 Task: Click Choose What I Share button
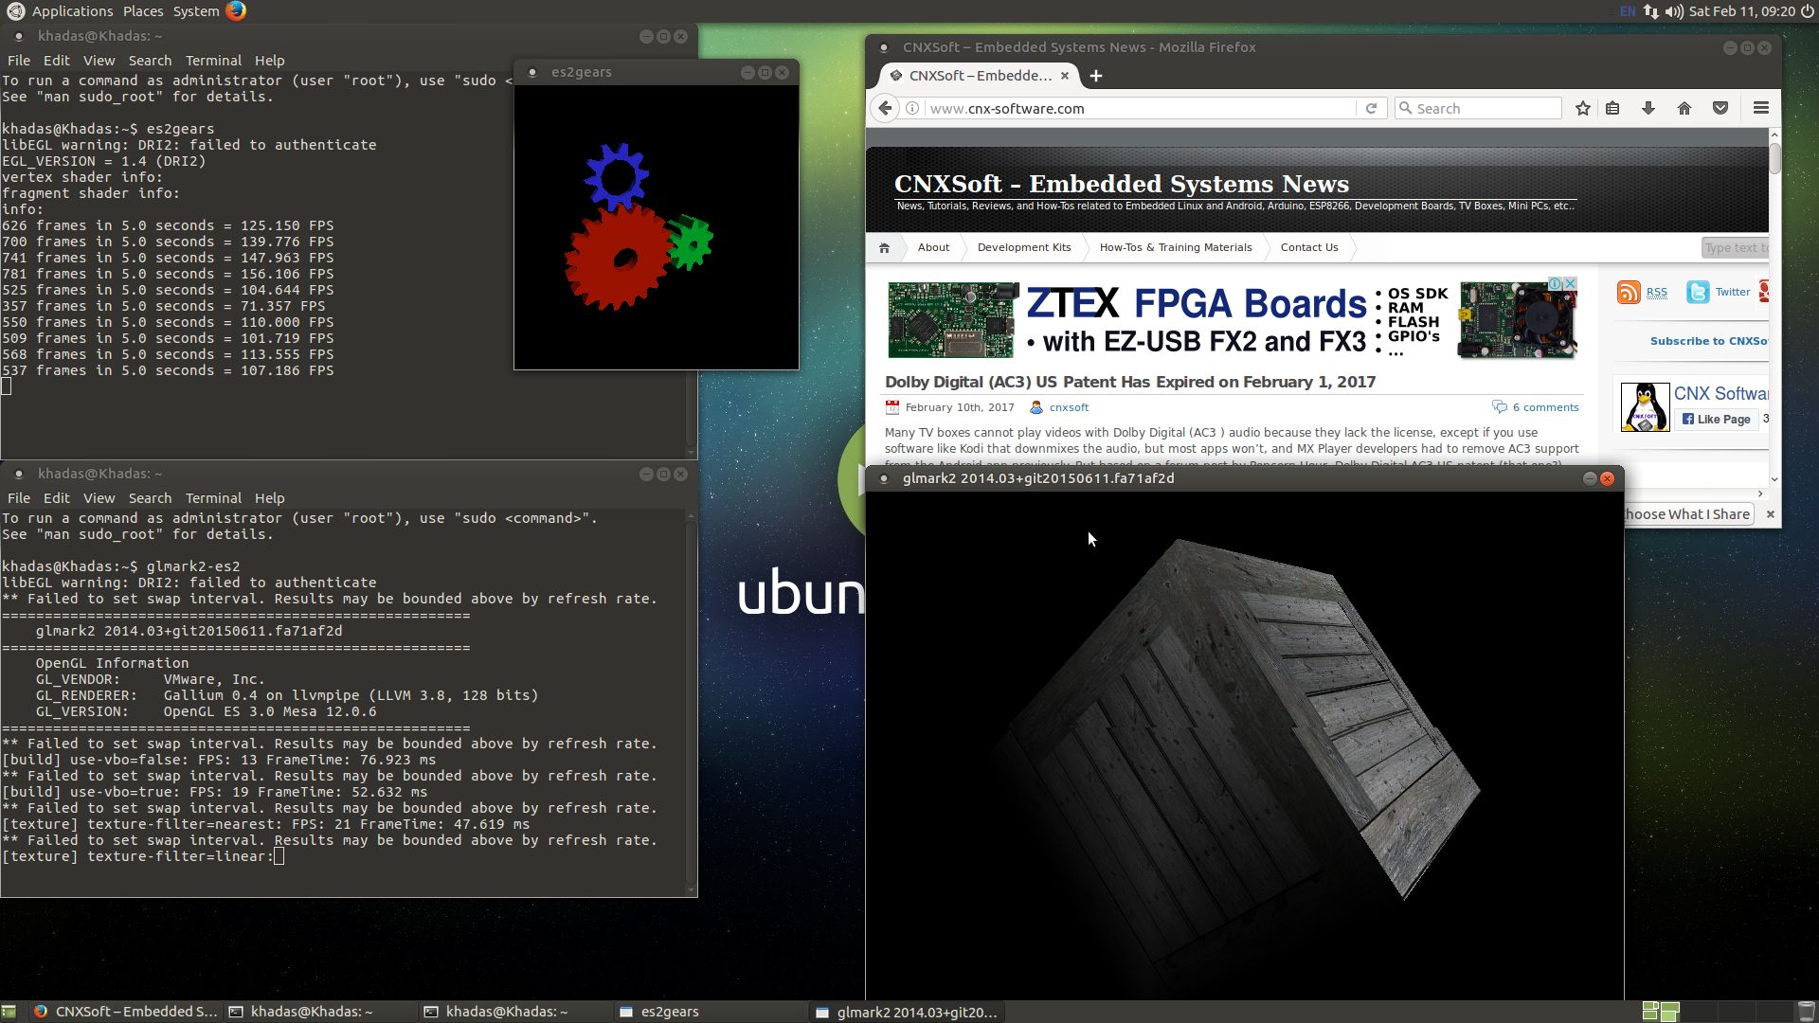1687,514
